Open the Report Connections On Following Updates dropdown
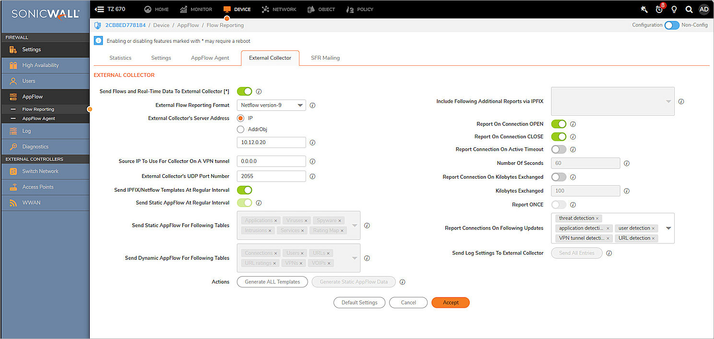Image resolution: width=714 pixels, height=339 pixels. [x=668, y=228]
